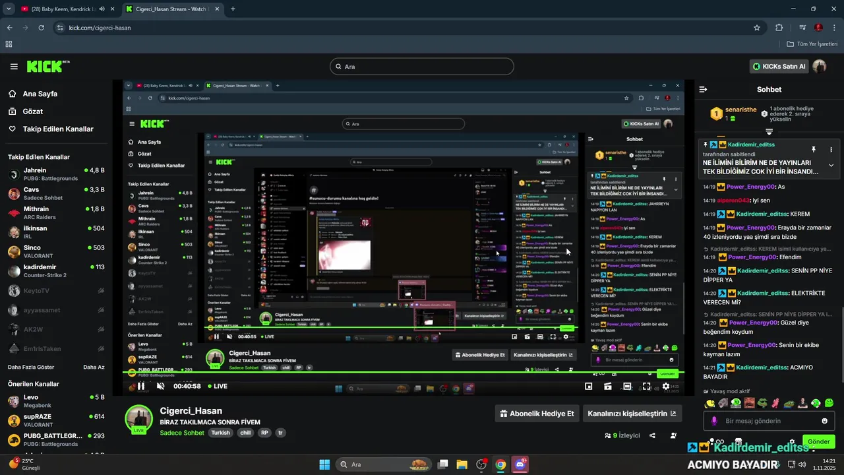Open a new browser tab
The width and height of the screenshot is (844, 475).
(x=233, y=9)
